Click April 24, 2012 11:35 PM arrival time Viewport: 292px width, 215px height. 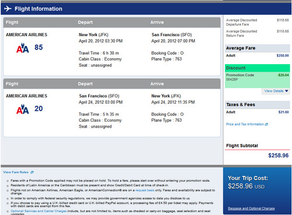[173, 102]
